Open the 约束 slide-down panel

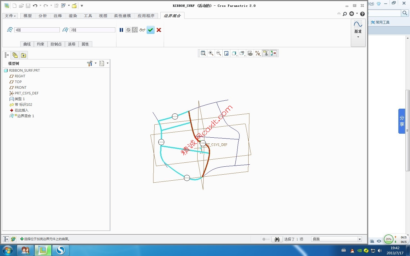coord(41,44)
